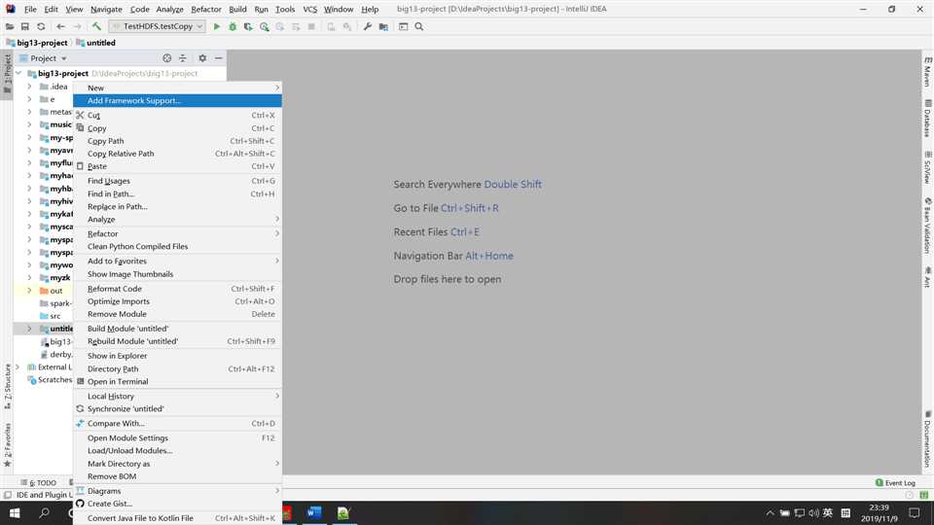This screenshot has height=525, width=934.
Task: Click the Collapse All icon in Project panel
Action: click(183, 57)
